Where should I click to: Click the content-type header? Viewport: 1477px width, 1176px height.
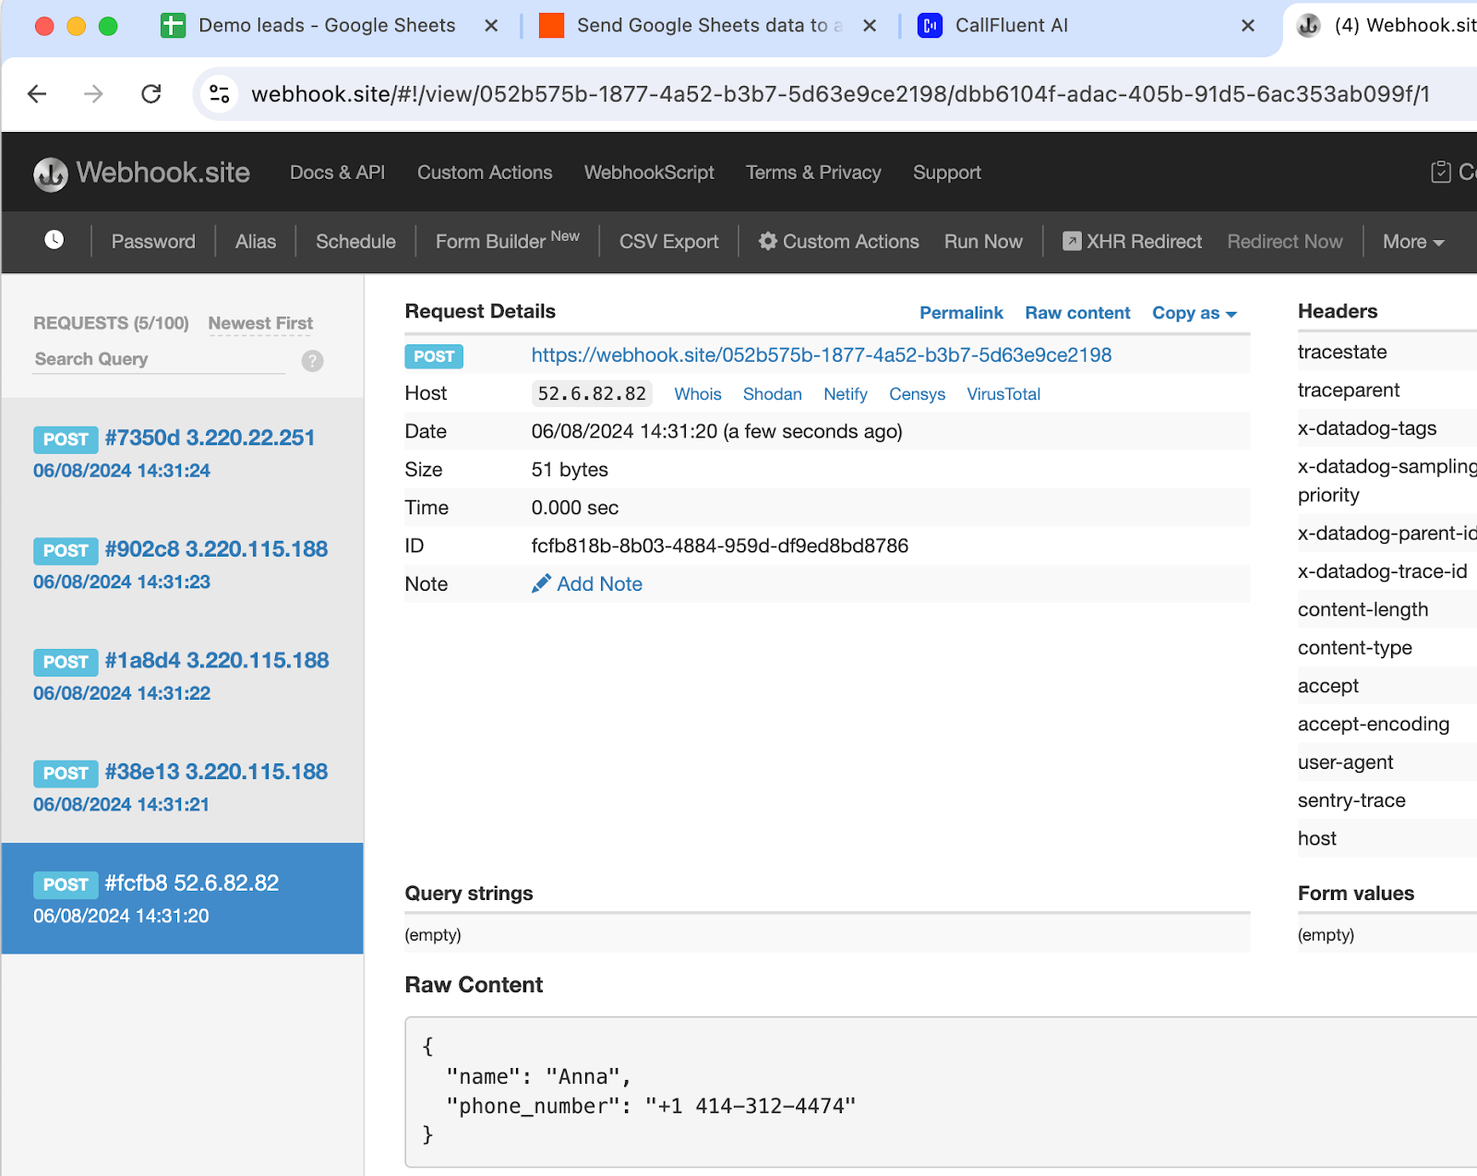pos(1355,648)
